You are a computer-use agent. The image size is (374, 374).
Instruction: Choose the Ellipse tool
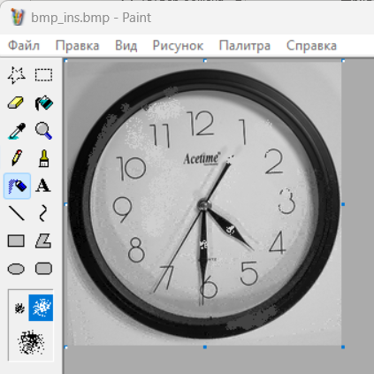(17, 269)
